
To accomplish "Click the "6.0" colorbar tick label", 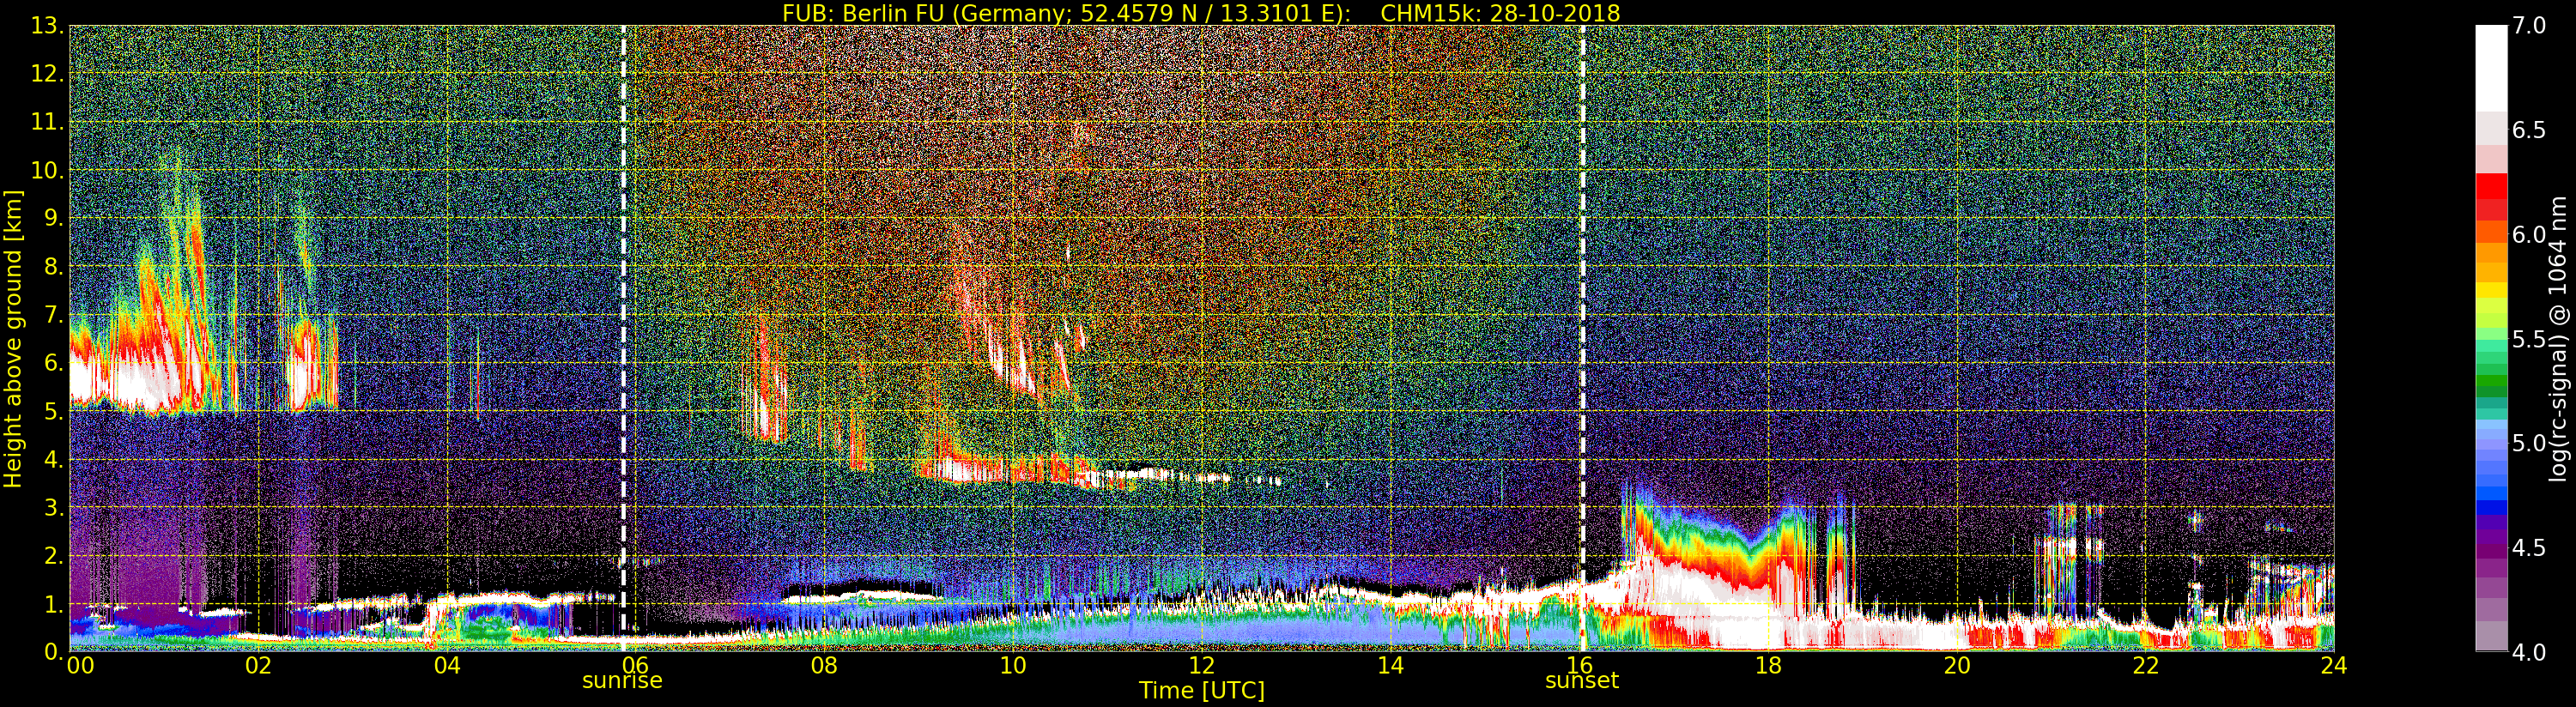I will pos(2529,234).
